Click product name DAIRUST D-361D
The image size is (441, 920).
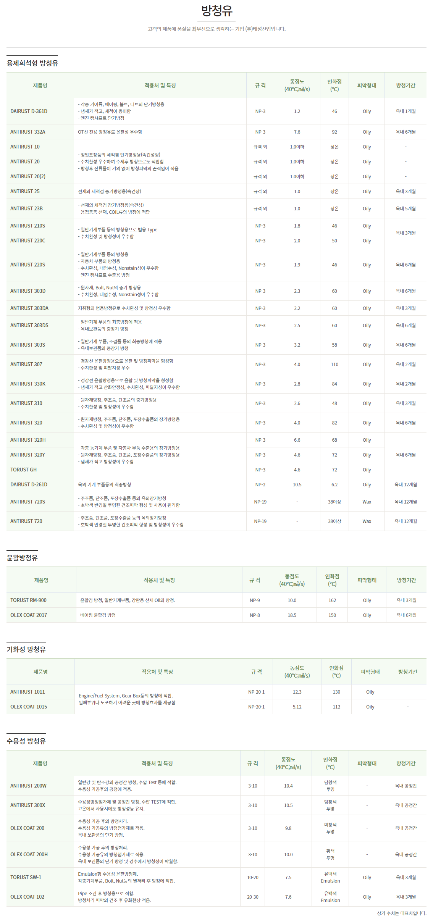point(29,111)
